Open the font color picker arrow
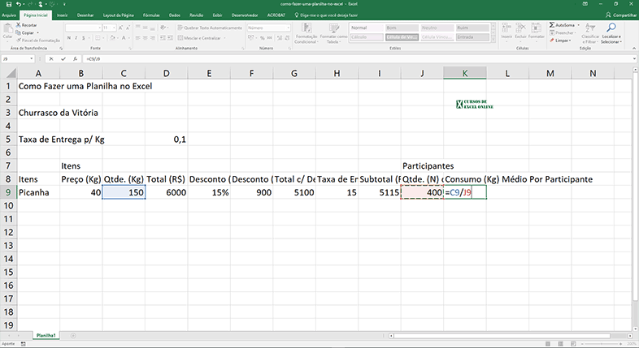 coord(128,38)
